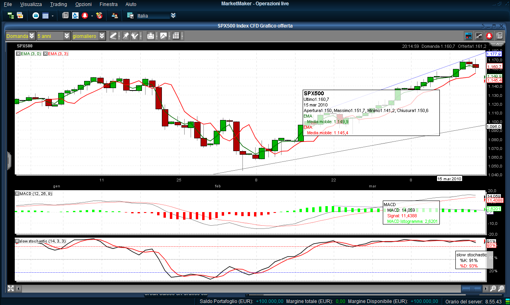Remove the slow stochastic indicator
This screenshot has height=305, width=510.
(17, 241)
